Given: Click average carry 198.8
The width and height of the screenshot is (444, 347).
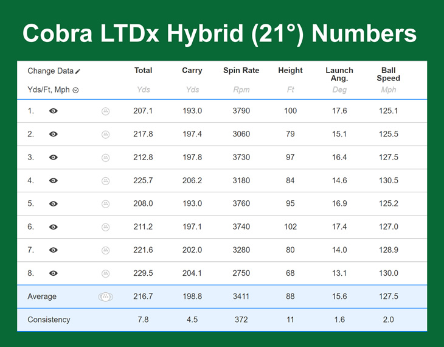Looking at the screenshot, I should 192,296.
